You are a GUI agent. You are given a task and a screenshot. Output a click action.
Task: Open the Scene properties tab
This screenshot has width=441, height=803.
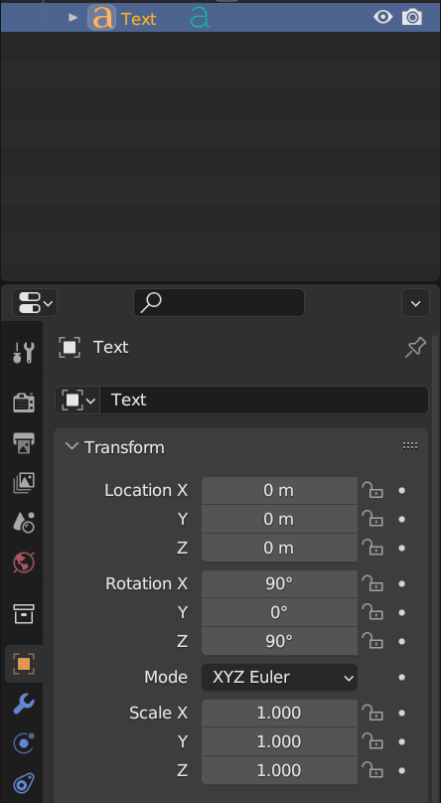[24, 523]
